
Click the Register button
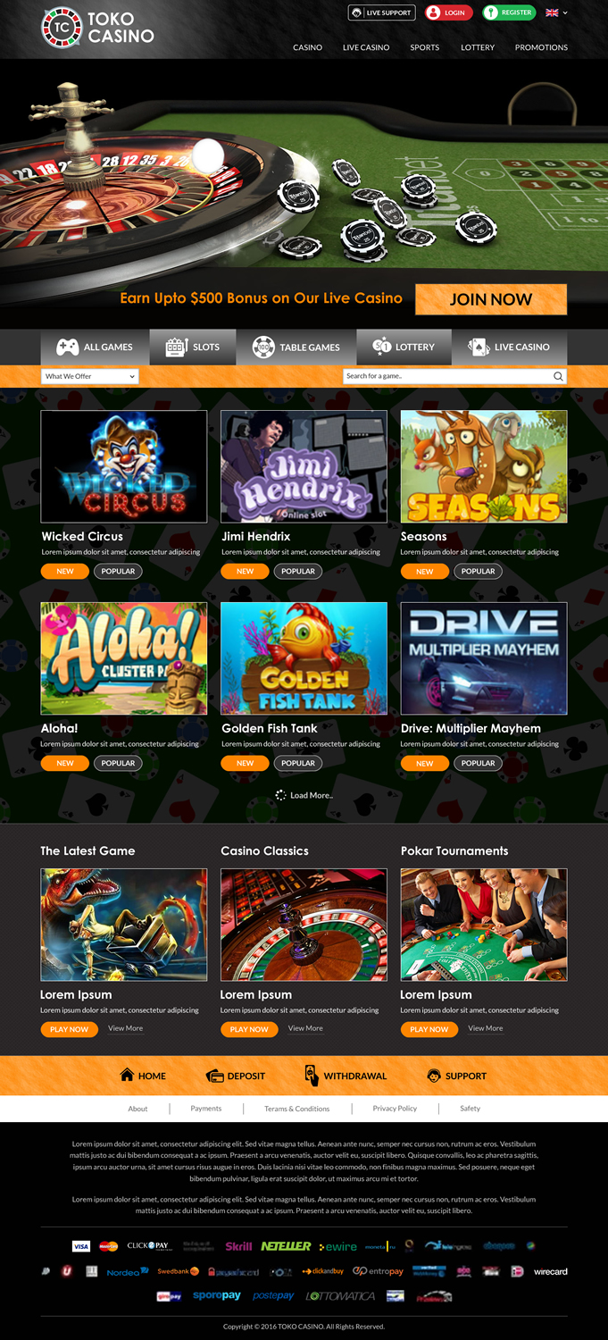click(x=509, y=13)
